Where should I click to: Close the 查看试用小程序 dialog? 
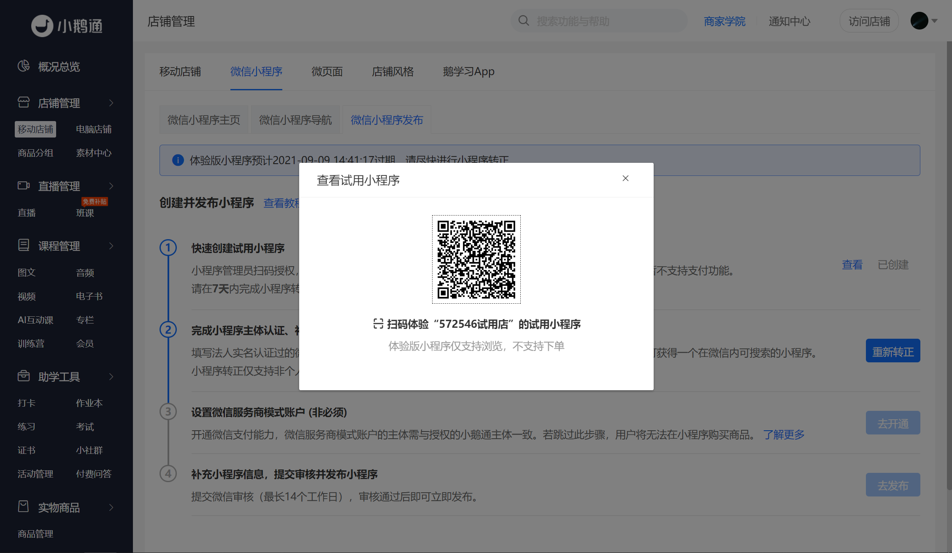[x=625, y=178]
